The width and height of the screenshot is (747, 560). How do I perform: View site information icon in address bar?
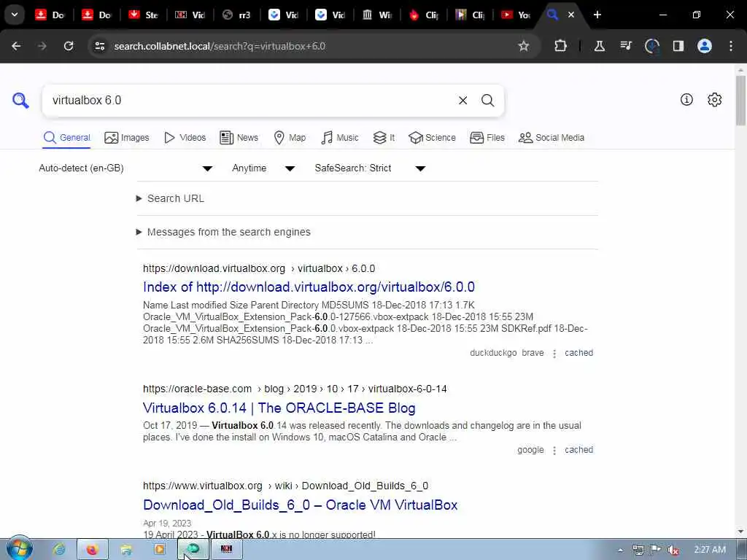pos(99,46)
